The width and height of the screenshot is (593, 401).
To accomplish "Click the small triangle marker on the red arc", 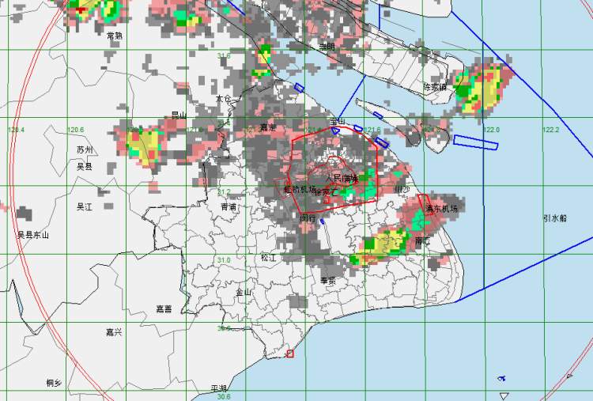I will (x=568, y=377).
